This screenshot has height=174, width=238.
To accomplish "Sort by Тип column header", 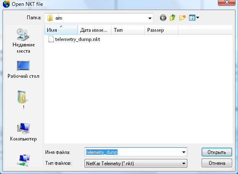I will click(x=128, y=30).
